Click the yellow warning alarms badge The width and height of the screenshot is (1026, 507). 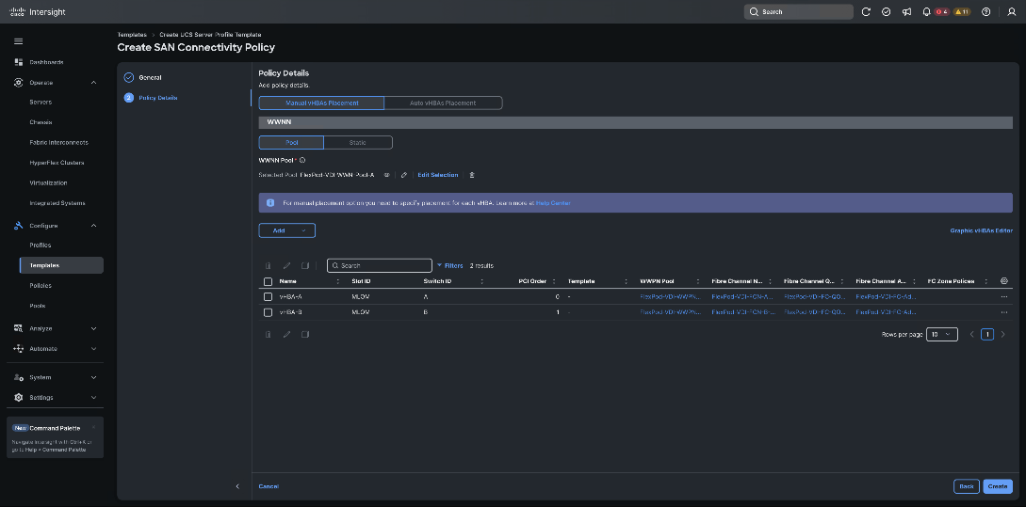(962, 12)
